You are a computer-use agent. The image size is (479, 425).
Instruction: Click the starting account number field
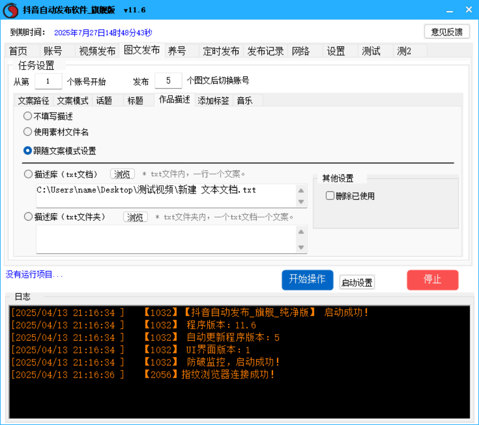point(48,81)
